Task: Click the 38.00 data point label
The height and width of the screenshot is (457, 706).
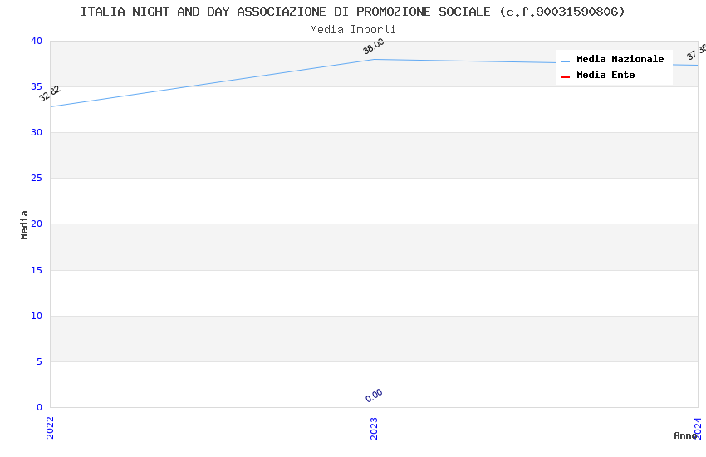Action: 374,47
